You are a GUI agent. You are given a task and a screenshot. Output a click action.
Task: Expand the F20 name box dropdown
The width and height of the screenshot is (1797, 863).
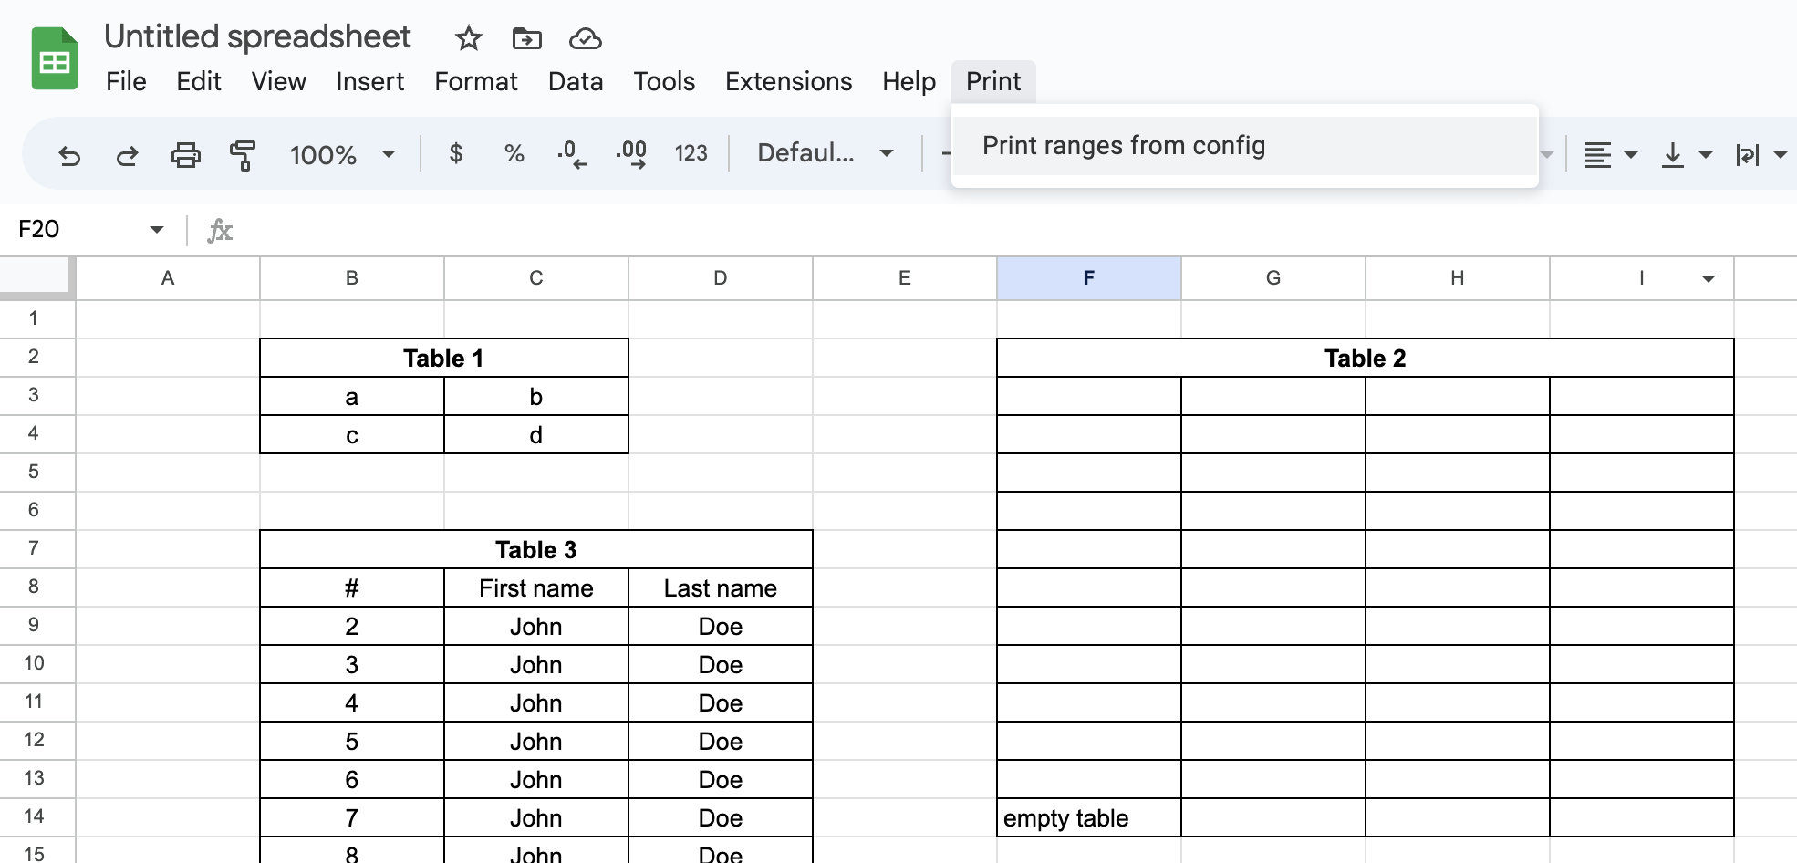(x=155, y=230)
